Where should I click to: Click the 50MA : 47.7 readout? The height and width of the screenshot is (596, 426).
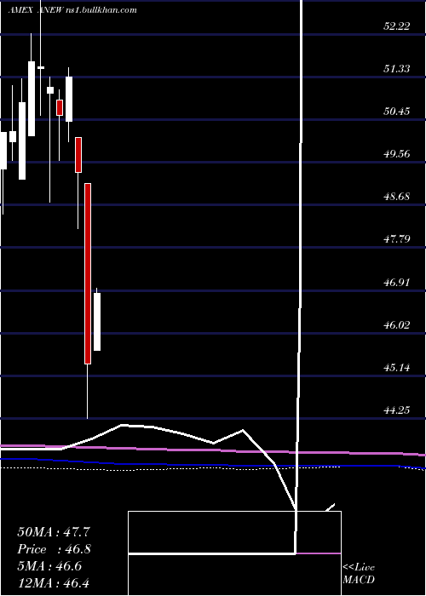pyautogui.click(x=54, y=532)
